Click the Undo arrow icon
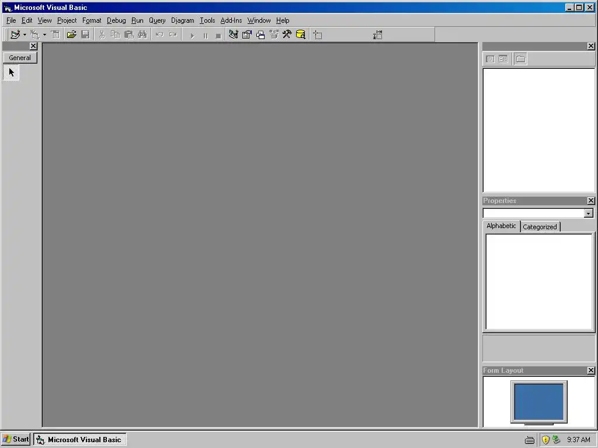Image resolution: width=598 pixels, height=448 pixels. 159,34
